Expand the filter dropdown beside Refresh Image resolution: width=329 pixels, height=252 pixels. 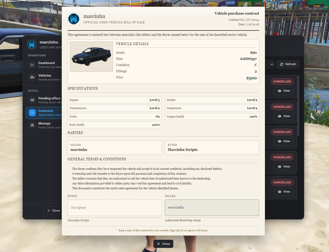[270, 64]
